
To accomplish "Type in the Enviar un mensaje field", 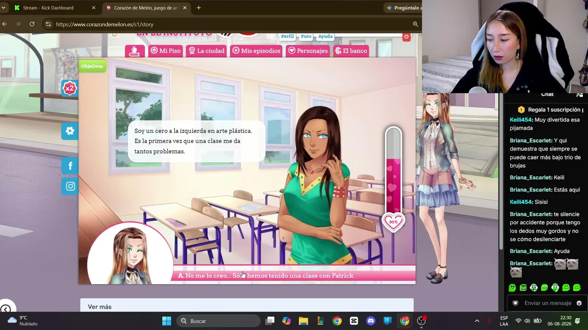I will click(548, 303).
